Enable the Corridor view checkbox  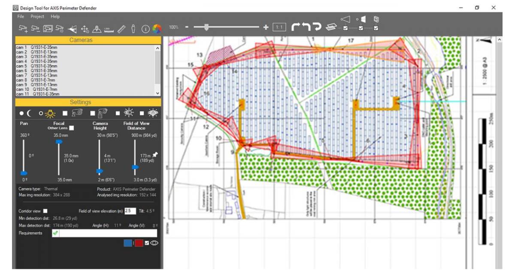tap(45, 211)
